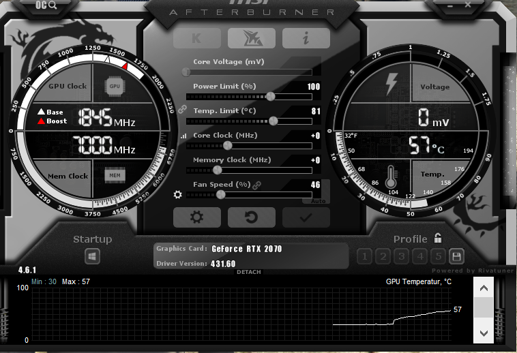
Task: Click the thermometer temperature icon
Action: tap(391, 176)
